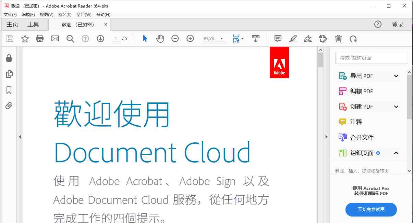Open the zoom level 94.5% dropdown

point(221,39)
